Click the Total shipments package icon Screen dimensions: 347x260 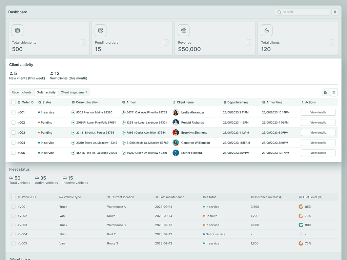[x=17, y=30]
